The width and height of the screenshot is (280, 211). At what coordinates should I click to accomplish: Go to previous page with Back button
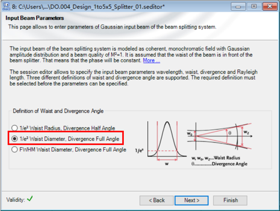coord(157,200)
